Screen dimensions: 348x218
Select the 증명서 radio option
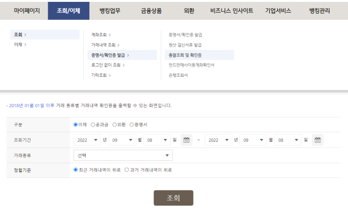click(132, 124)
